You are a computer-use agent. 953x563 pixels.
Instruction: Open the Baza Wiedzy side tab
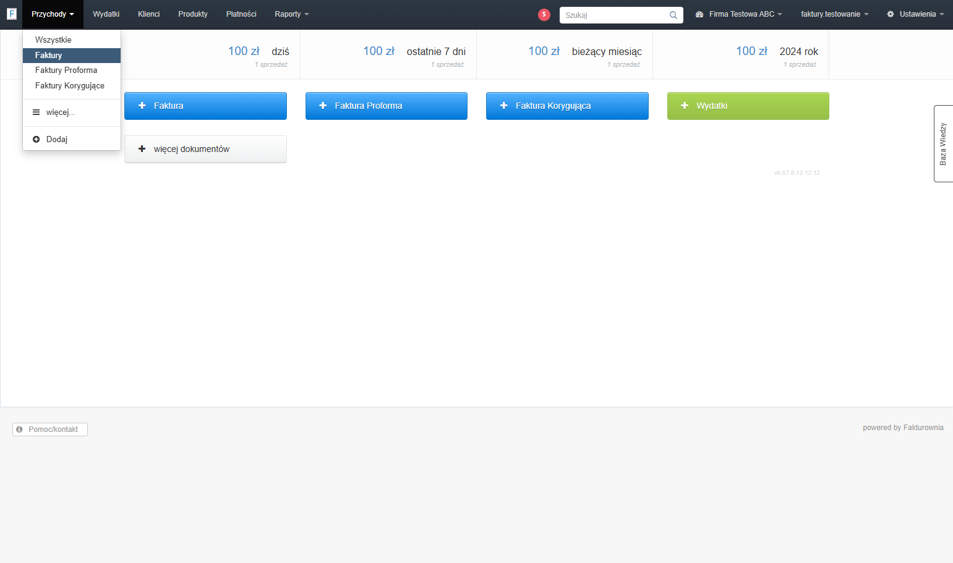tap(943, 143)
